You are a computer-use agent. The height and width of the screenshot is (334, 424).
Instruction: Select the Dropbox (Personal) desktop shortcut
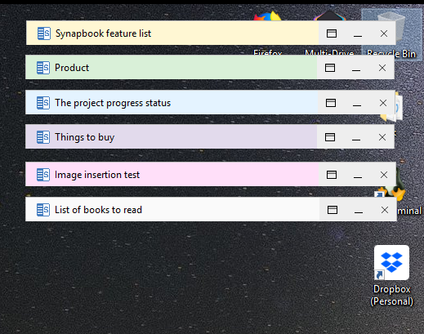[391, 275]
